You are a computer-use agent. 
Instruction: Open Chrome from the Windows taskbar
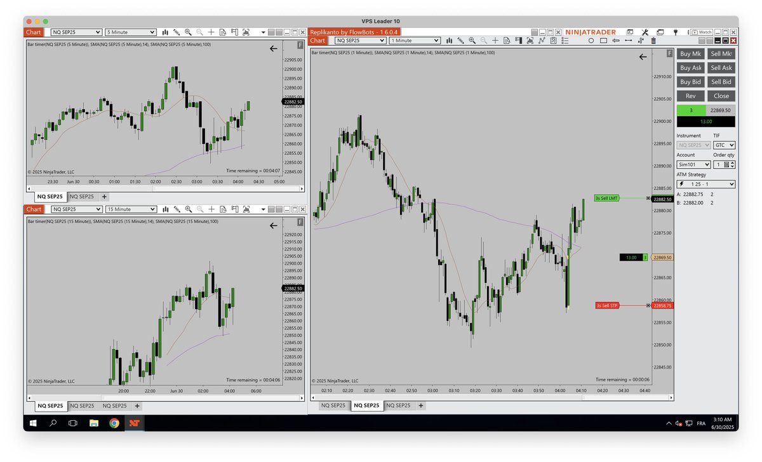tap(114, 423)
